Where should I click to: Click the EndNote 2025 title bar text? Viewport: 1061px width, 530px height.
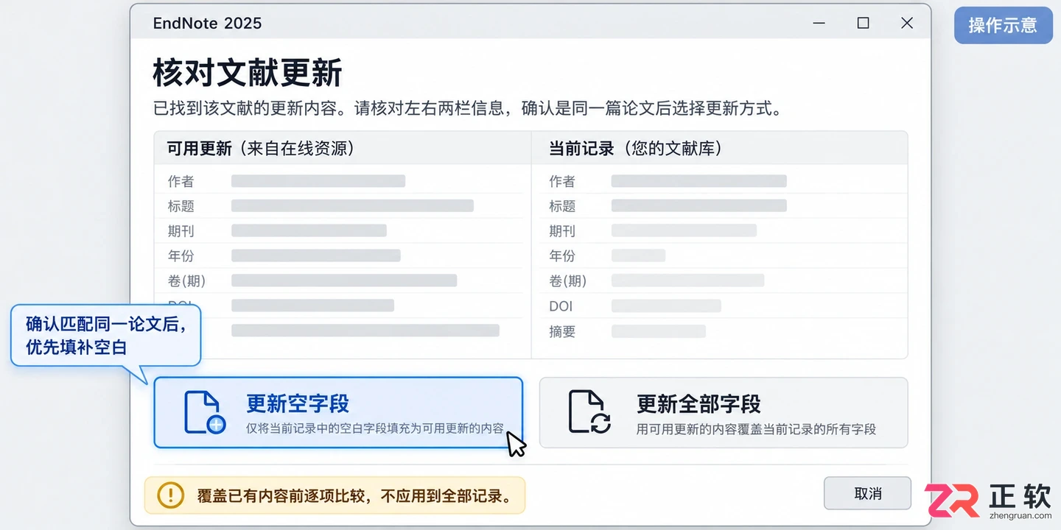coord(207,24)
